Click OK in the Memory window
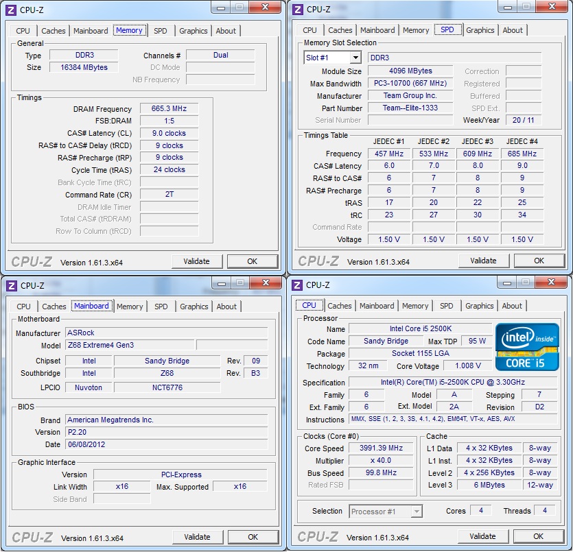This screenshot has width=573, height=552. point(252,261)
